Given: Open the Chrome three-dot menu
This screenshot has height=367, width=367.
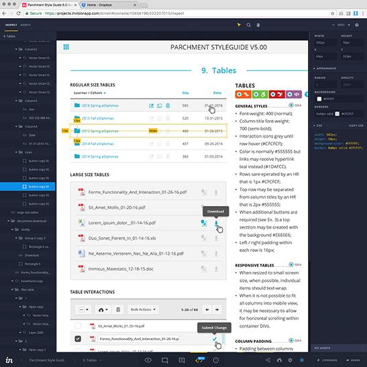Looking at the screenshot, I should [362, 13].
